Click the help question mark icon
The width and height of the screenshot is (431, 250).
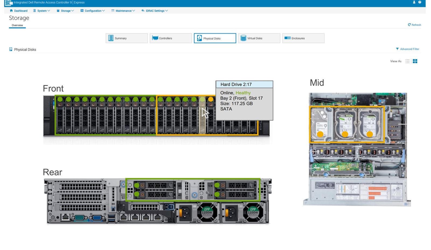(419, 2)
